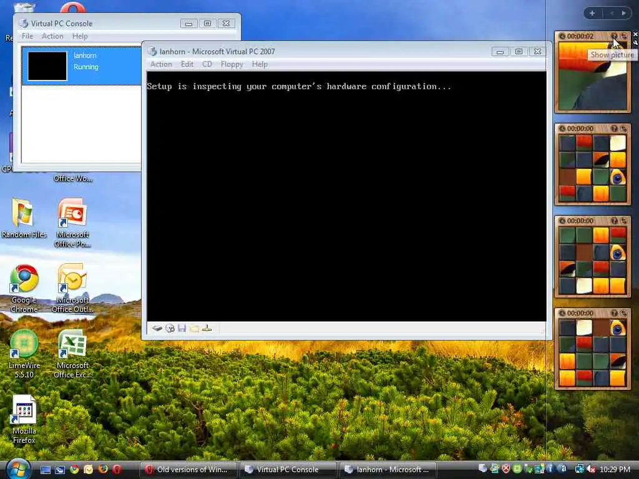Click the network adapter icon in VM status bar

click(x=207, y=328)
